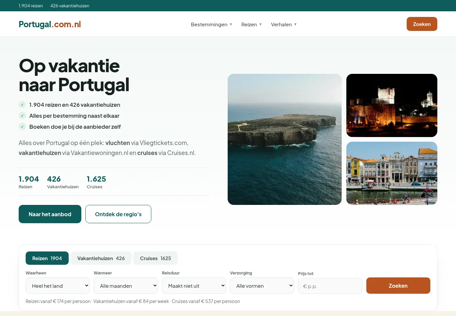456x316 pixels.
Task: Open the night castle photo
Action: click(x=392, y=105)
